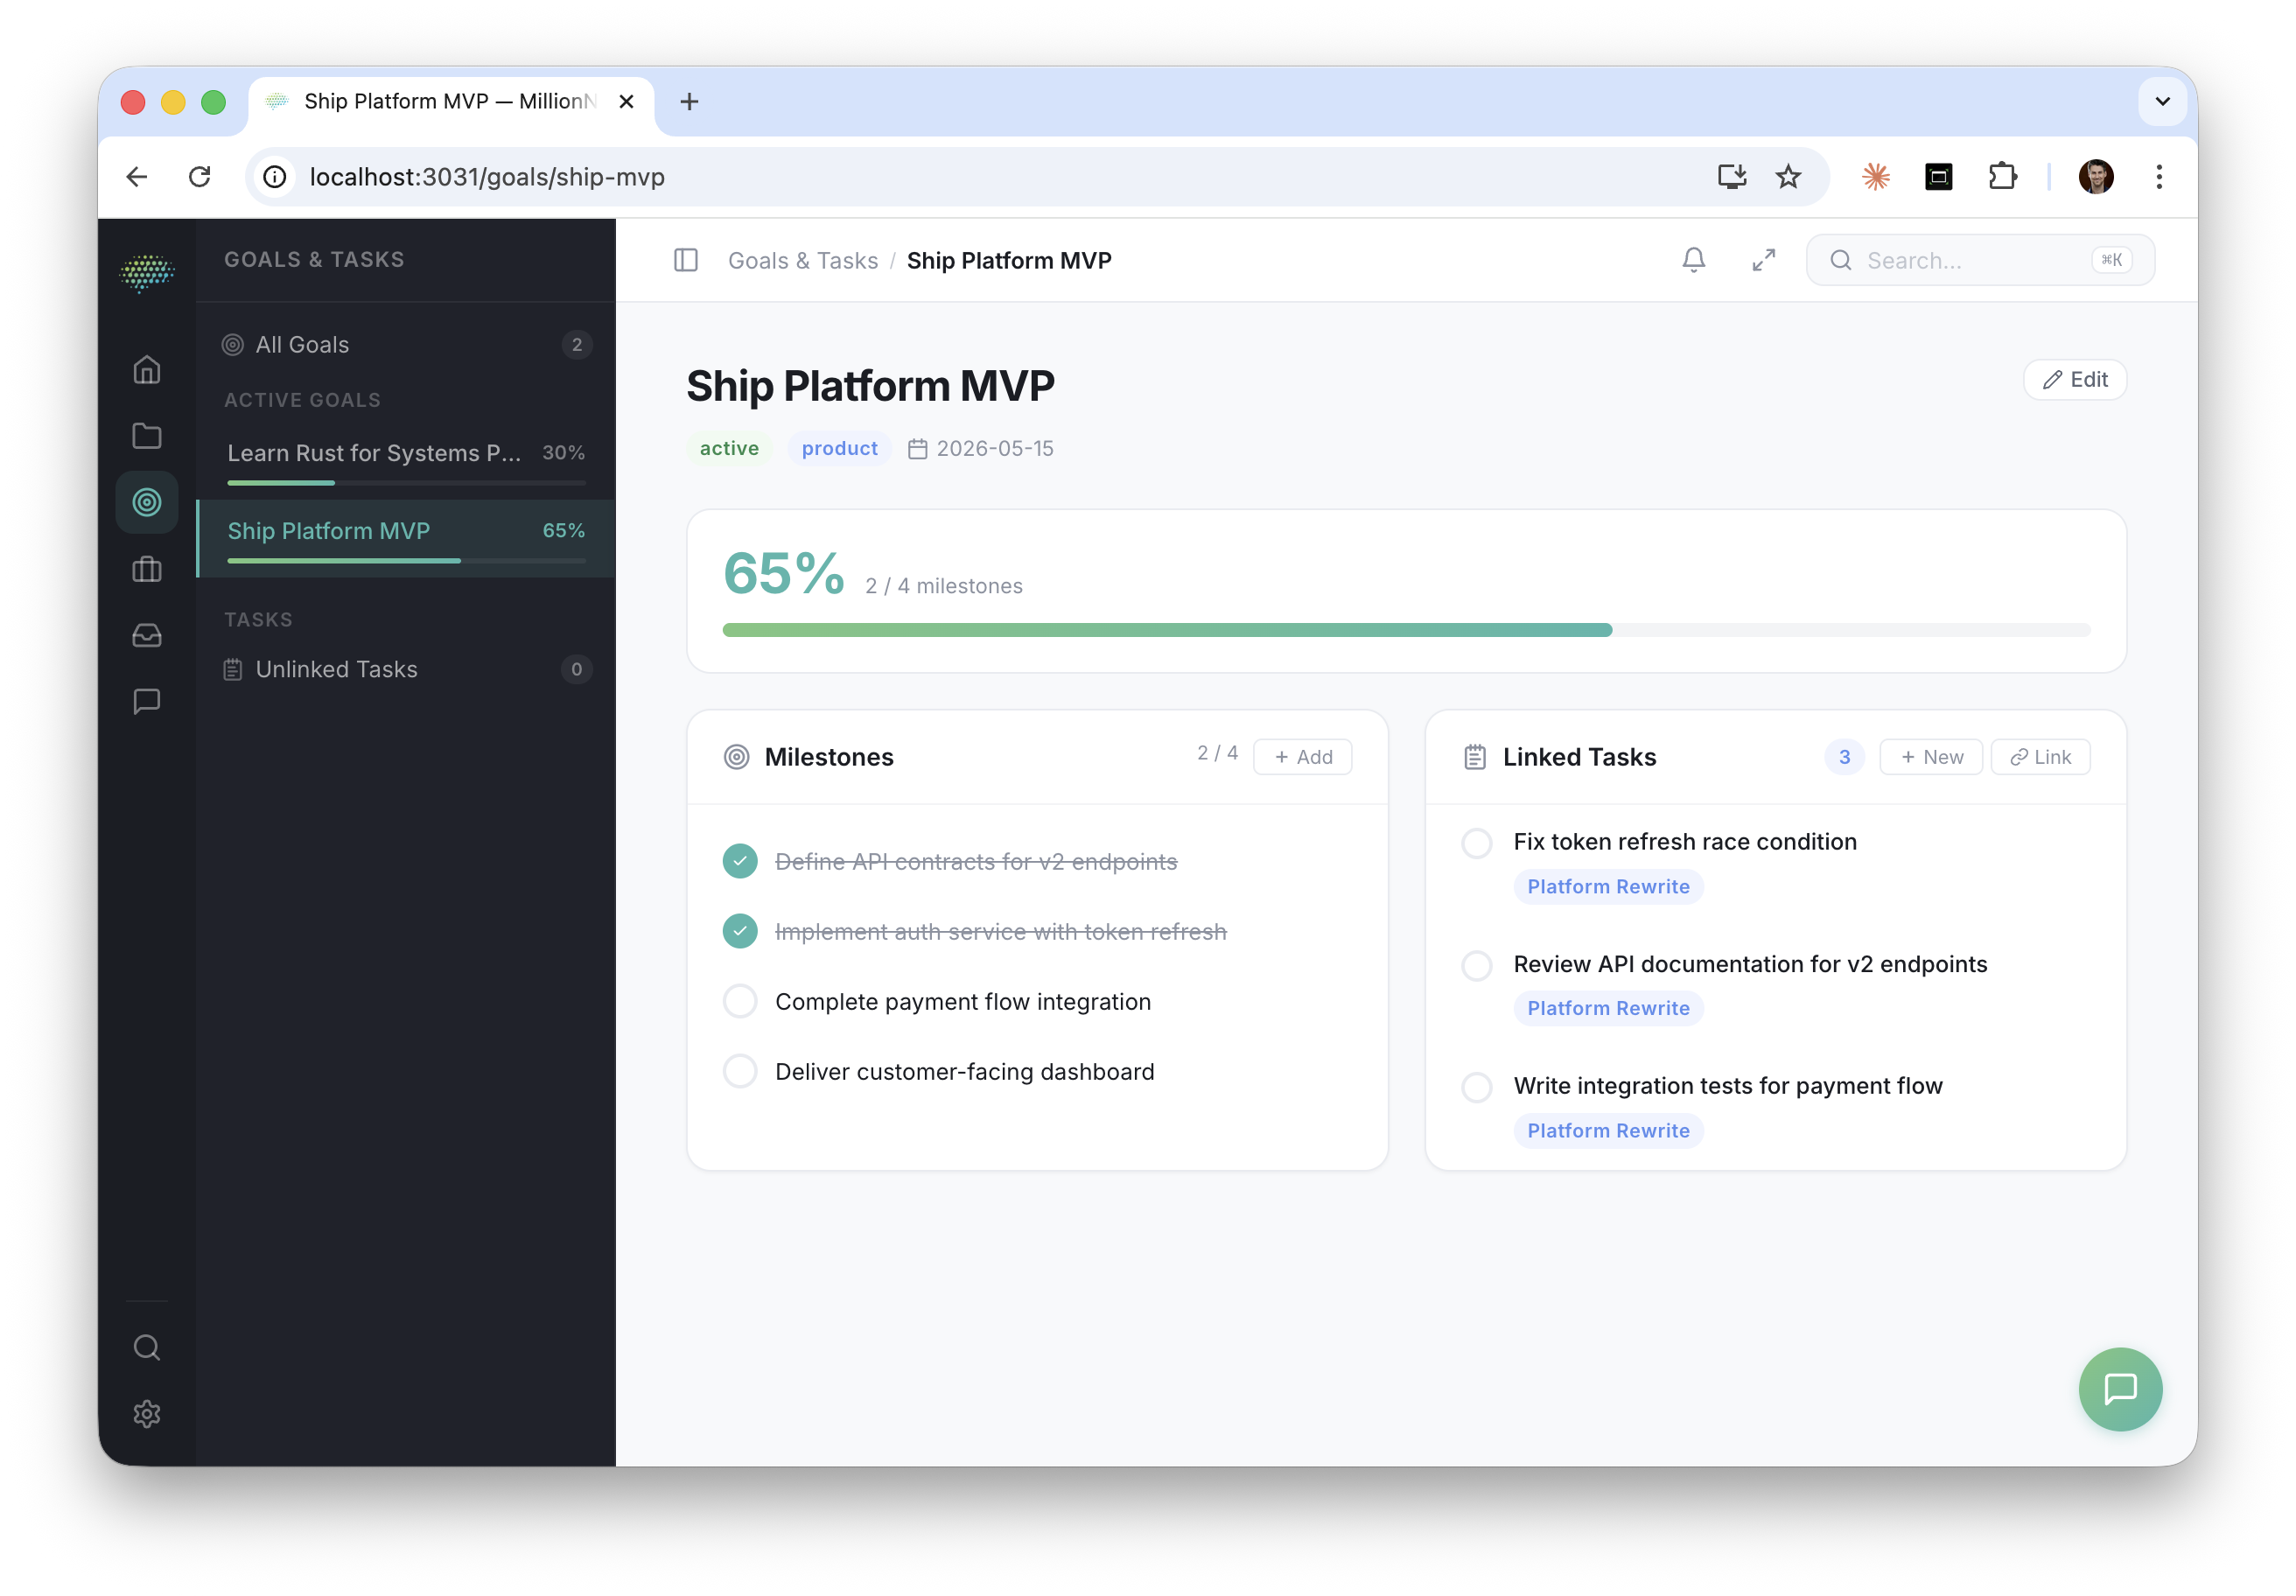Screen dimensions: 2296x1596
Task: Add a new milestone with Add button
Action: [x=1302, y=757]
